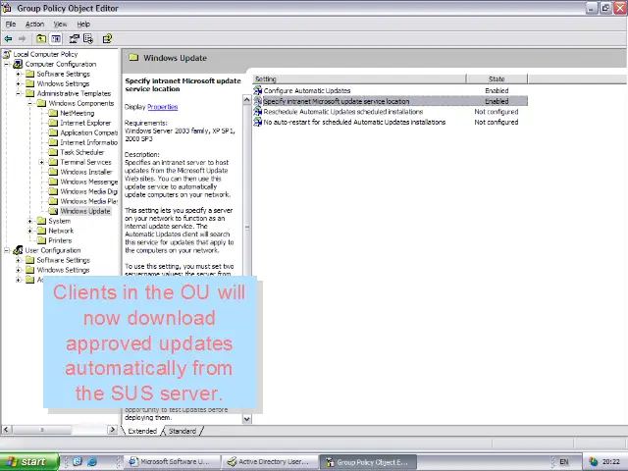Click 'Configure Automatic Updates' setting text

307,91
